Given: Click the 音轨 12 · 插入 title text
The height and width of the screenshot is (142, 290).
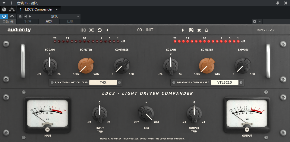Looking at the screenshot, I should (27, 3).
